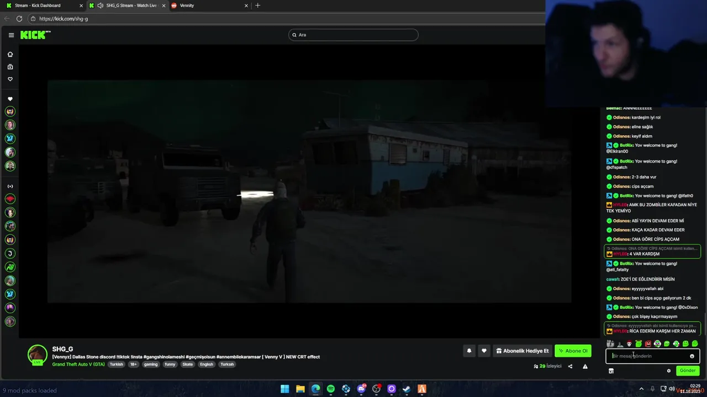Open the shop icon below chat input
Screen dimensions: 707x397
pyautogui.click(x=611, y=371)
